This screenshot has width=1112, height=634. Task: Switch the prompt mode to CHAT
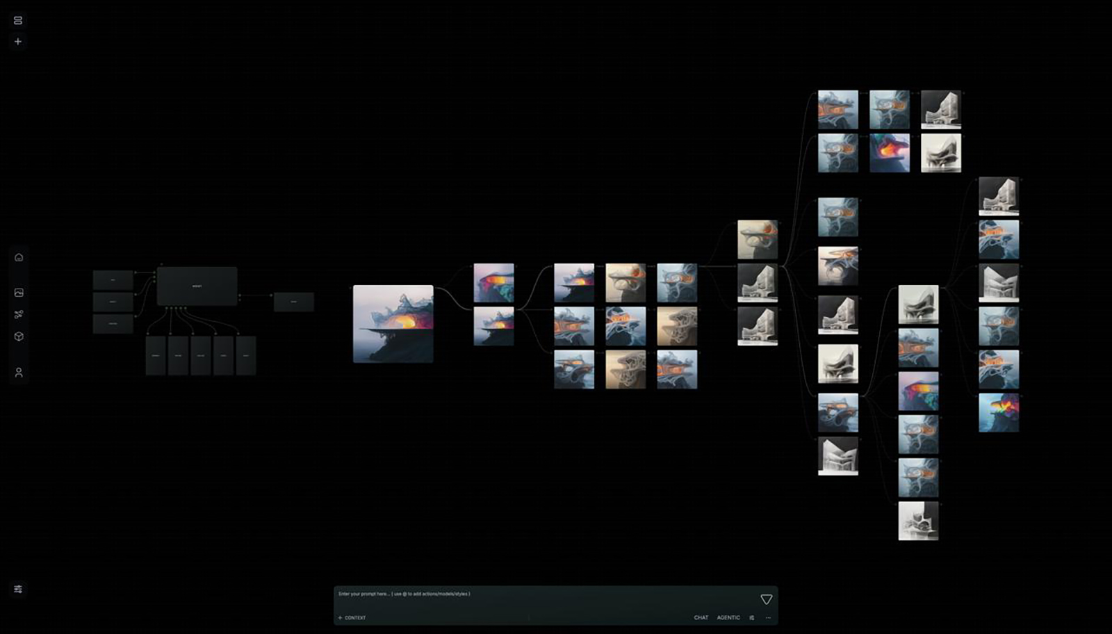tap(701, 617)
